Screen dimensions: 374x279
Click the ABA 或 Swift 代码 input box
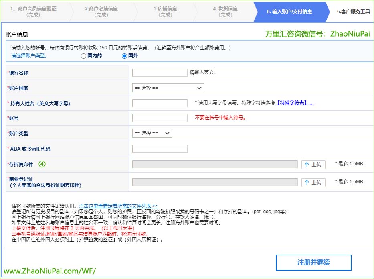pos(160,149)
